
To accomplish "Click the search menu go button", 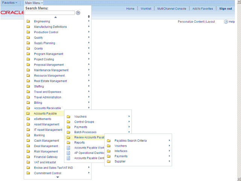I will click(78, 13).
